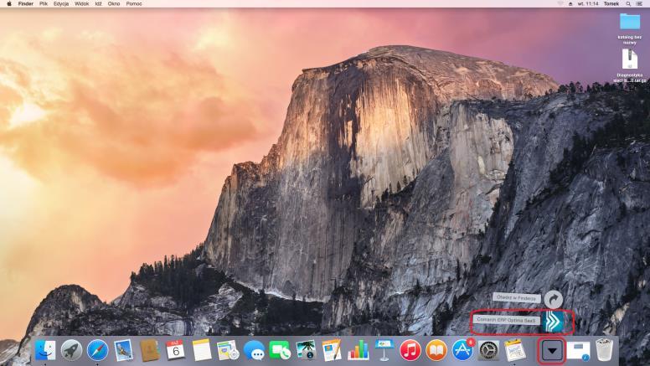Open Notification Center list icon
This screenshot has height=366, width=650.
point(639,3)
